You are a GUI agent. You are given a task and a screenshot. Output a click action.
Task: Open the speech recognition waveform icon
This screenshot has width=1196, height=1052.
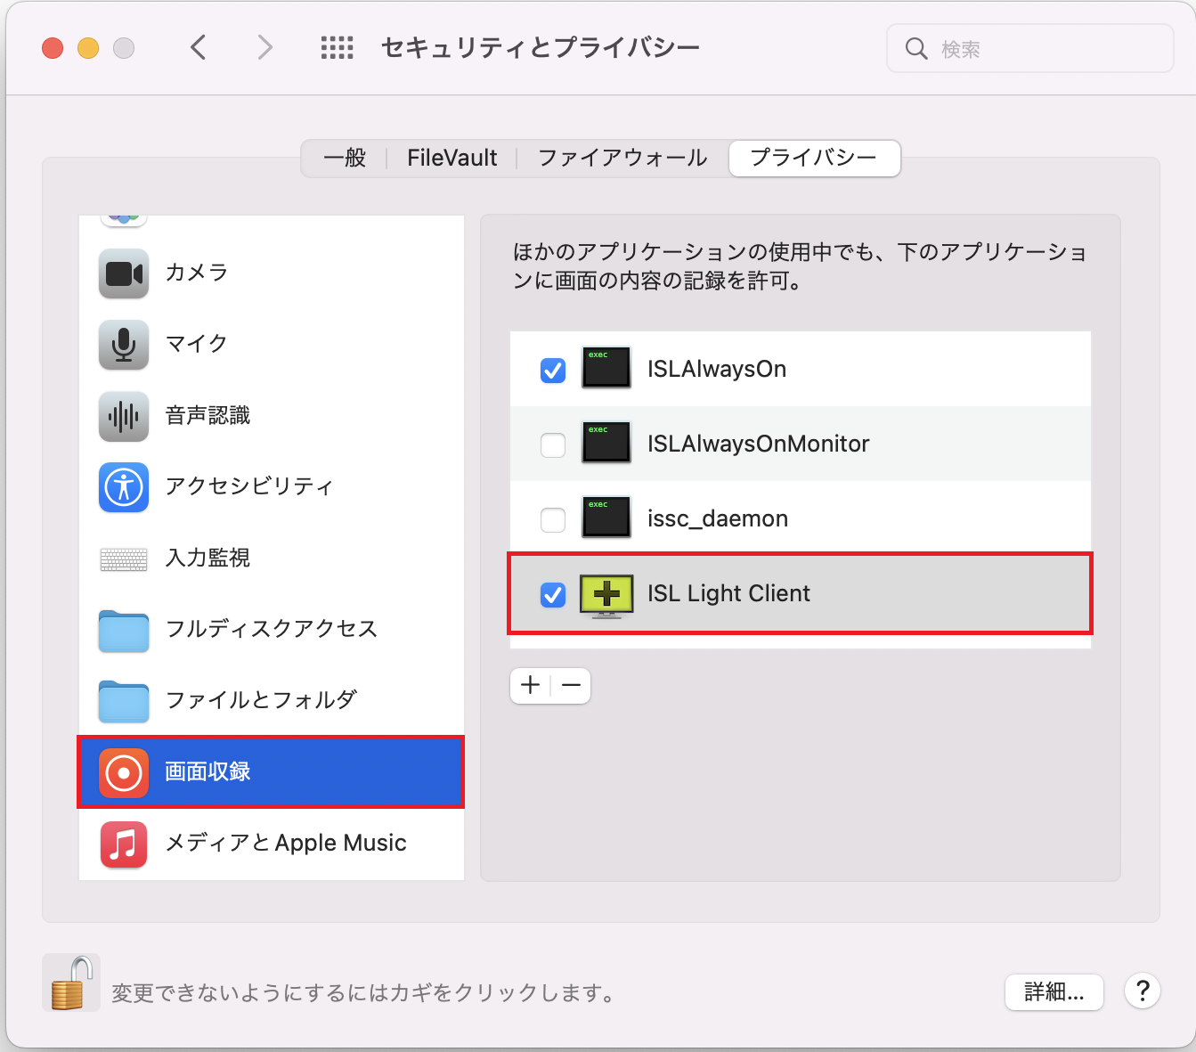tap(124, 416)
